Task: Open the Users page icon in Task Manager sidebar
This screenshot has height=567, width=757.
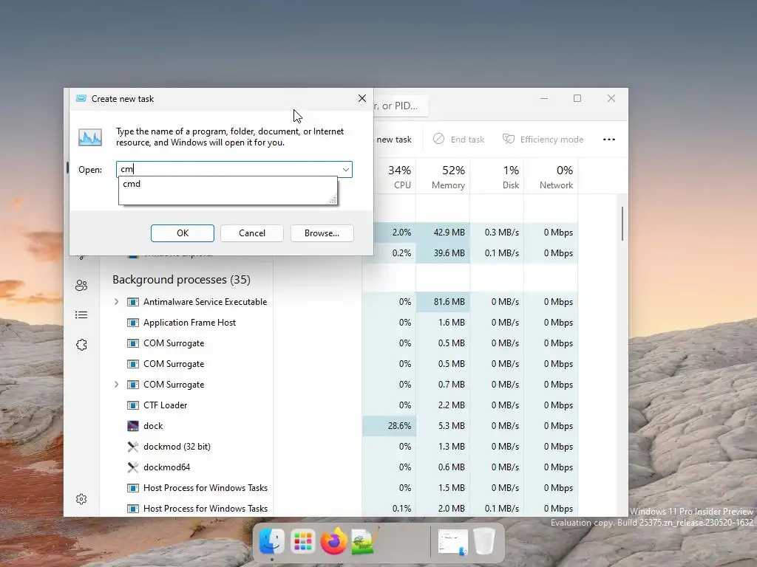Action: 81,286
